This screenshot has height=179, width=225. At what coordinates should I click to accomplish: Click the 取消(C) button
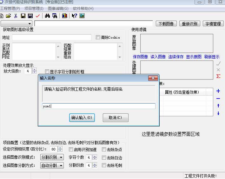click(x=116, y=118)
